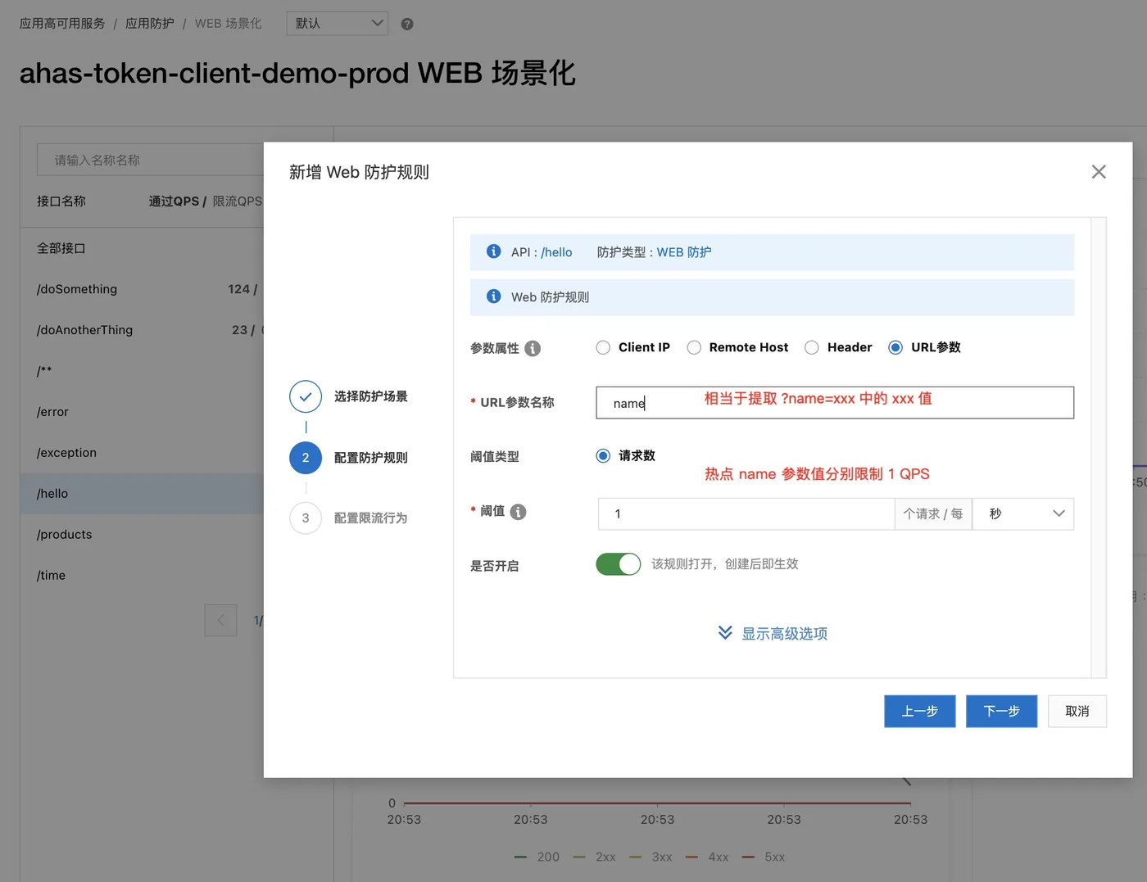Select the URL参数 radio button
The image size is (1147, 882).
895,347
